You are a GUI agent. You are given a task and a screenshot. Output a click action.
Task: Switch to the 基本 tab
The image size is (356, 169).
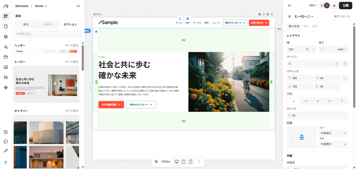click(26, 24)
